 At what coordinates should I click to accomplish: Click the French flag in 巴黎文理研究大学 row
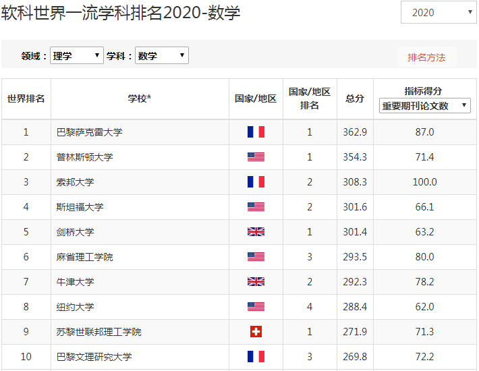click(256, 356)
